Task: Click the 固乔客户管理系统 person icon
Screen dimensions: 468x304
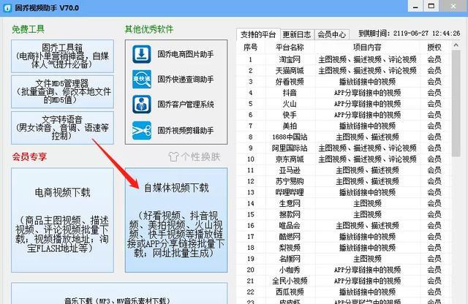Action: point(141,104)
